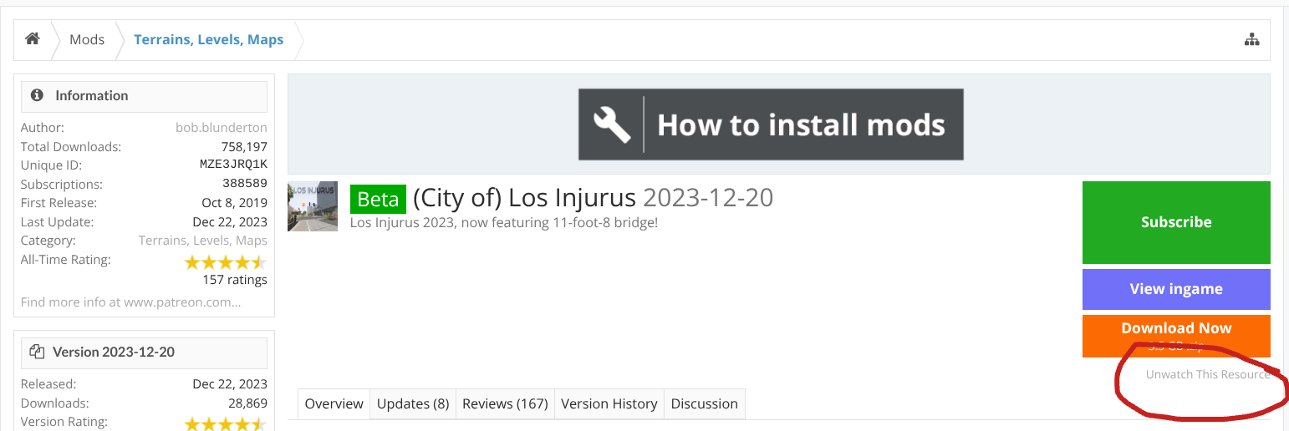Click the version panel copy icon
This screenshot has height=431, width=1289.
point(37,352)
